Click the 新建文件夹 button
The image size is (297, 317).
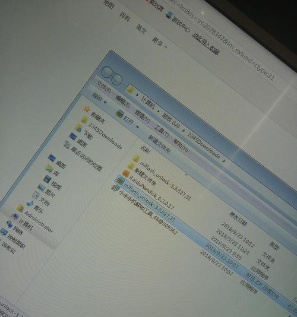click(x=159, y=143)
